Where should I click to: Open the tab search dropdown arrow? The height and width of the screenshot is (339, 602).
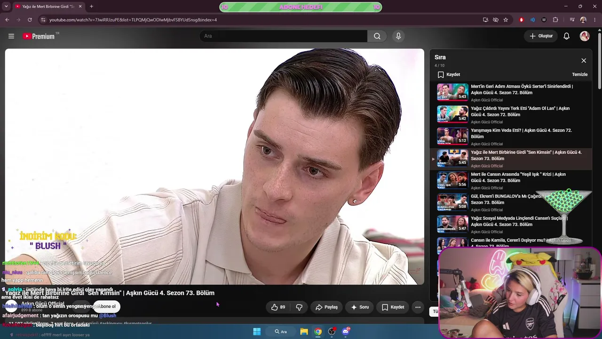[x=6, y=7]
